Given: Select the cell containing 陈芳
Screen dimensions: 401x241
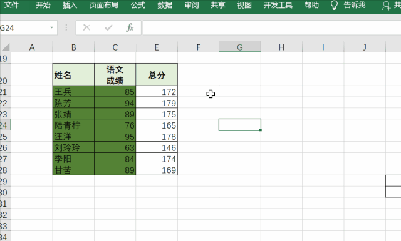Looking at the screenshot, I should [x=73, y=102].
